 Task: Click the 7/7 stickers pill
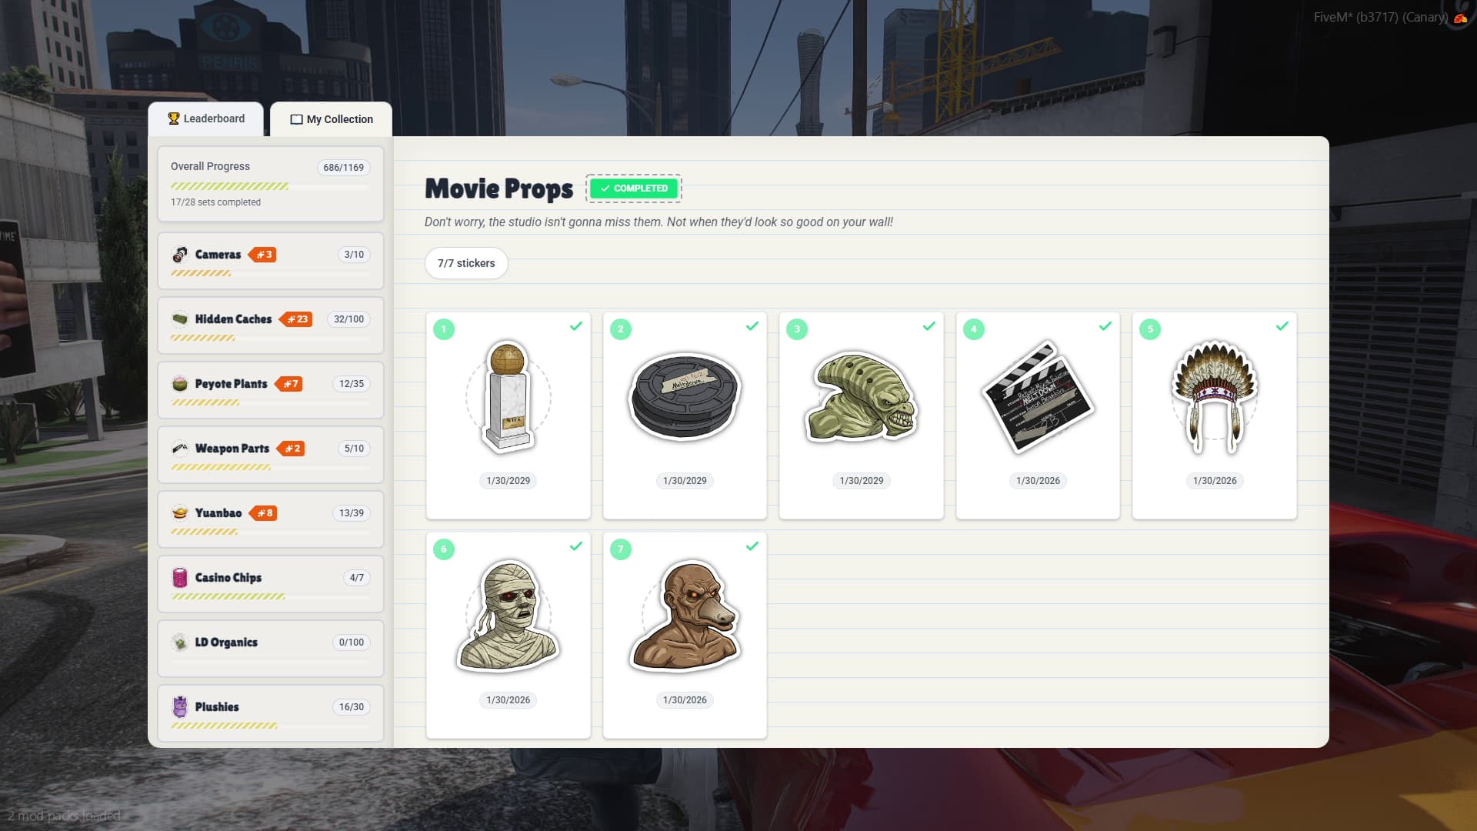(466, 263)
